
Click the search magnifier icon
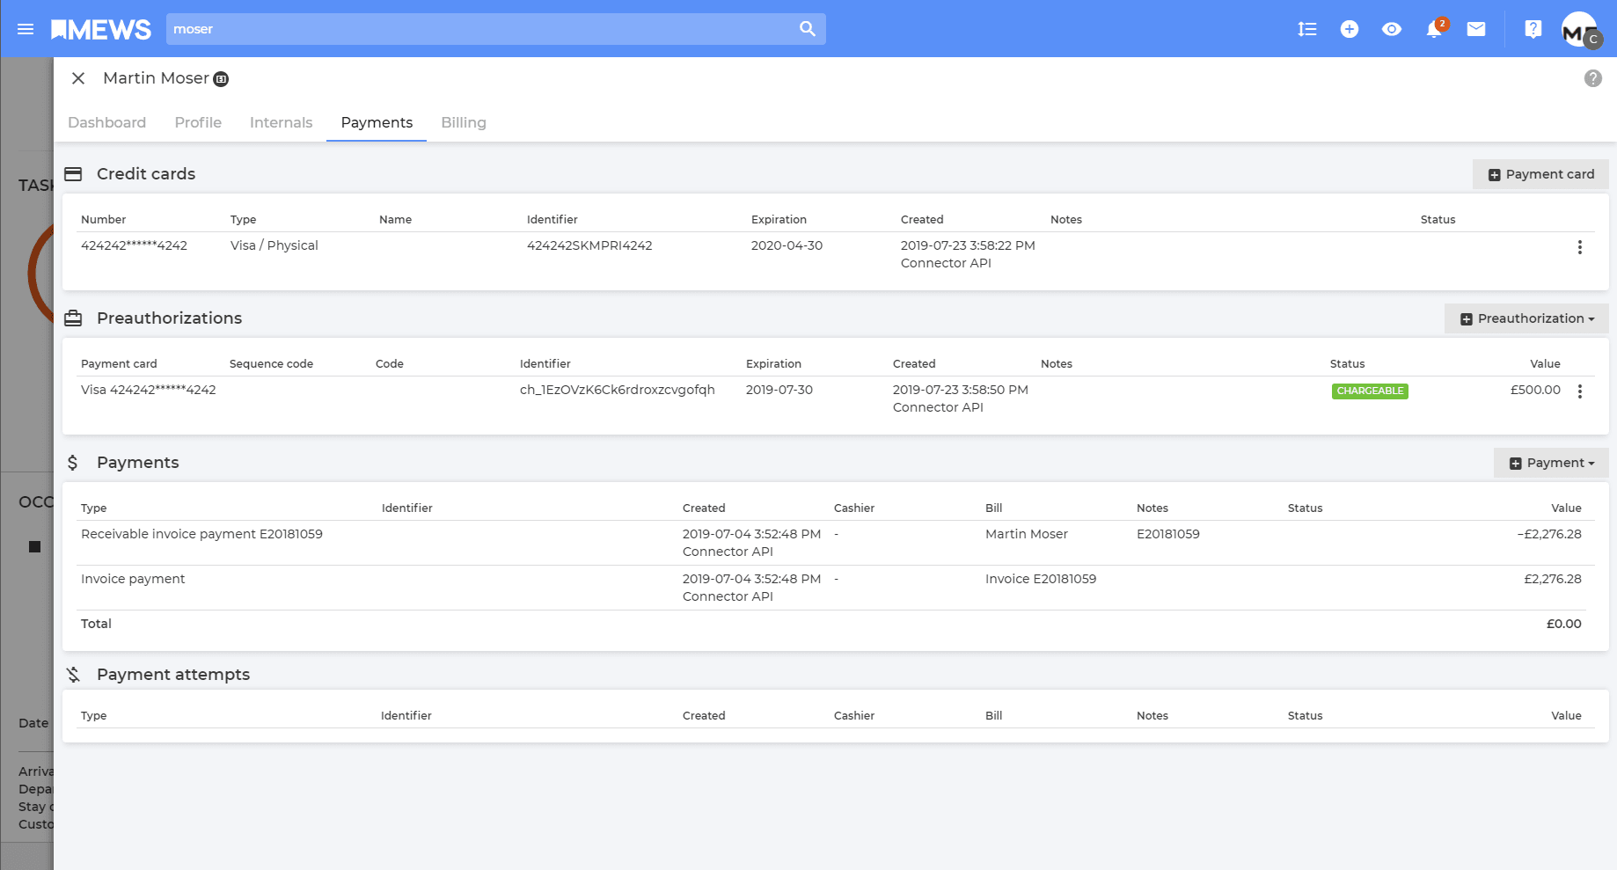tap(807, 29)
